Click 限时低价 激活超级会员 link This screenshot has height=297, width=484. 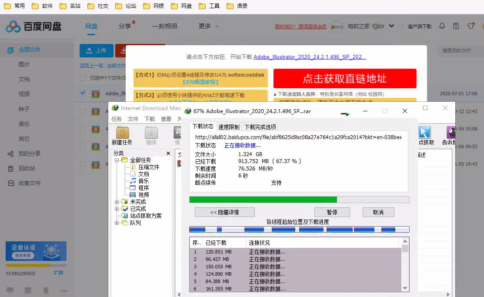(300, 27)
